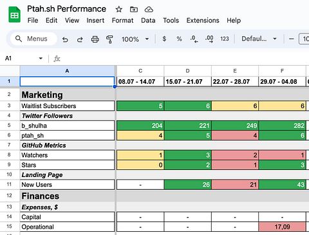Click the Undo arrow in toolbar

pyautogui.click(x=65, y=39)
